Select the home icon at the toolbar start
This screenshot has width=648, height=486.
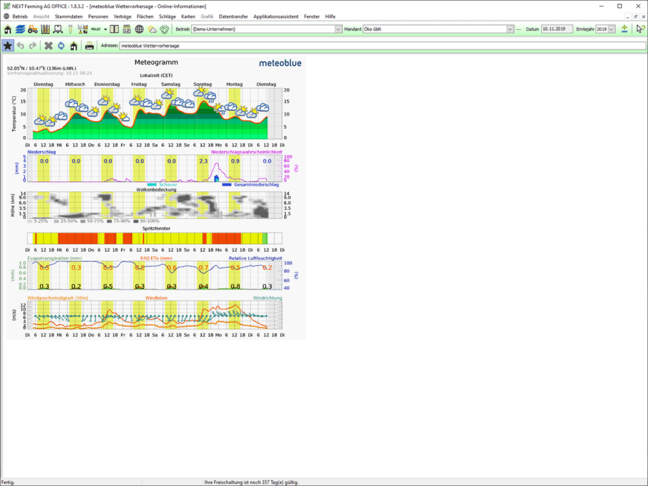(x=8, y=28)
